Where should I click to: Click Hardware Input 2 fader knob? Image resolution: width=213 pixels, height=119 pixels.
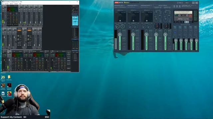(133, 34)
